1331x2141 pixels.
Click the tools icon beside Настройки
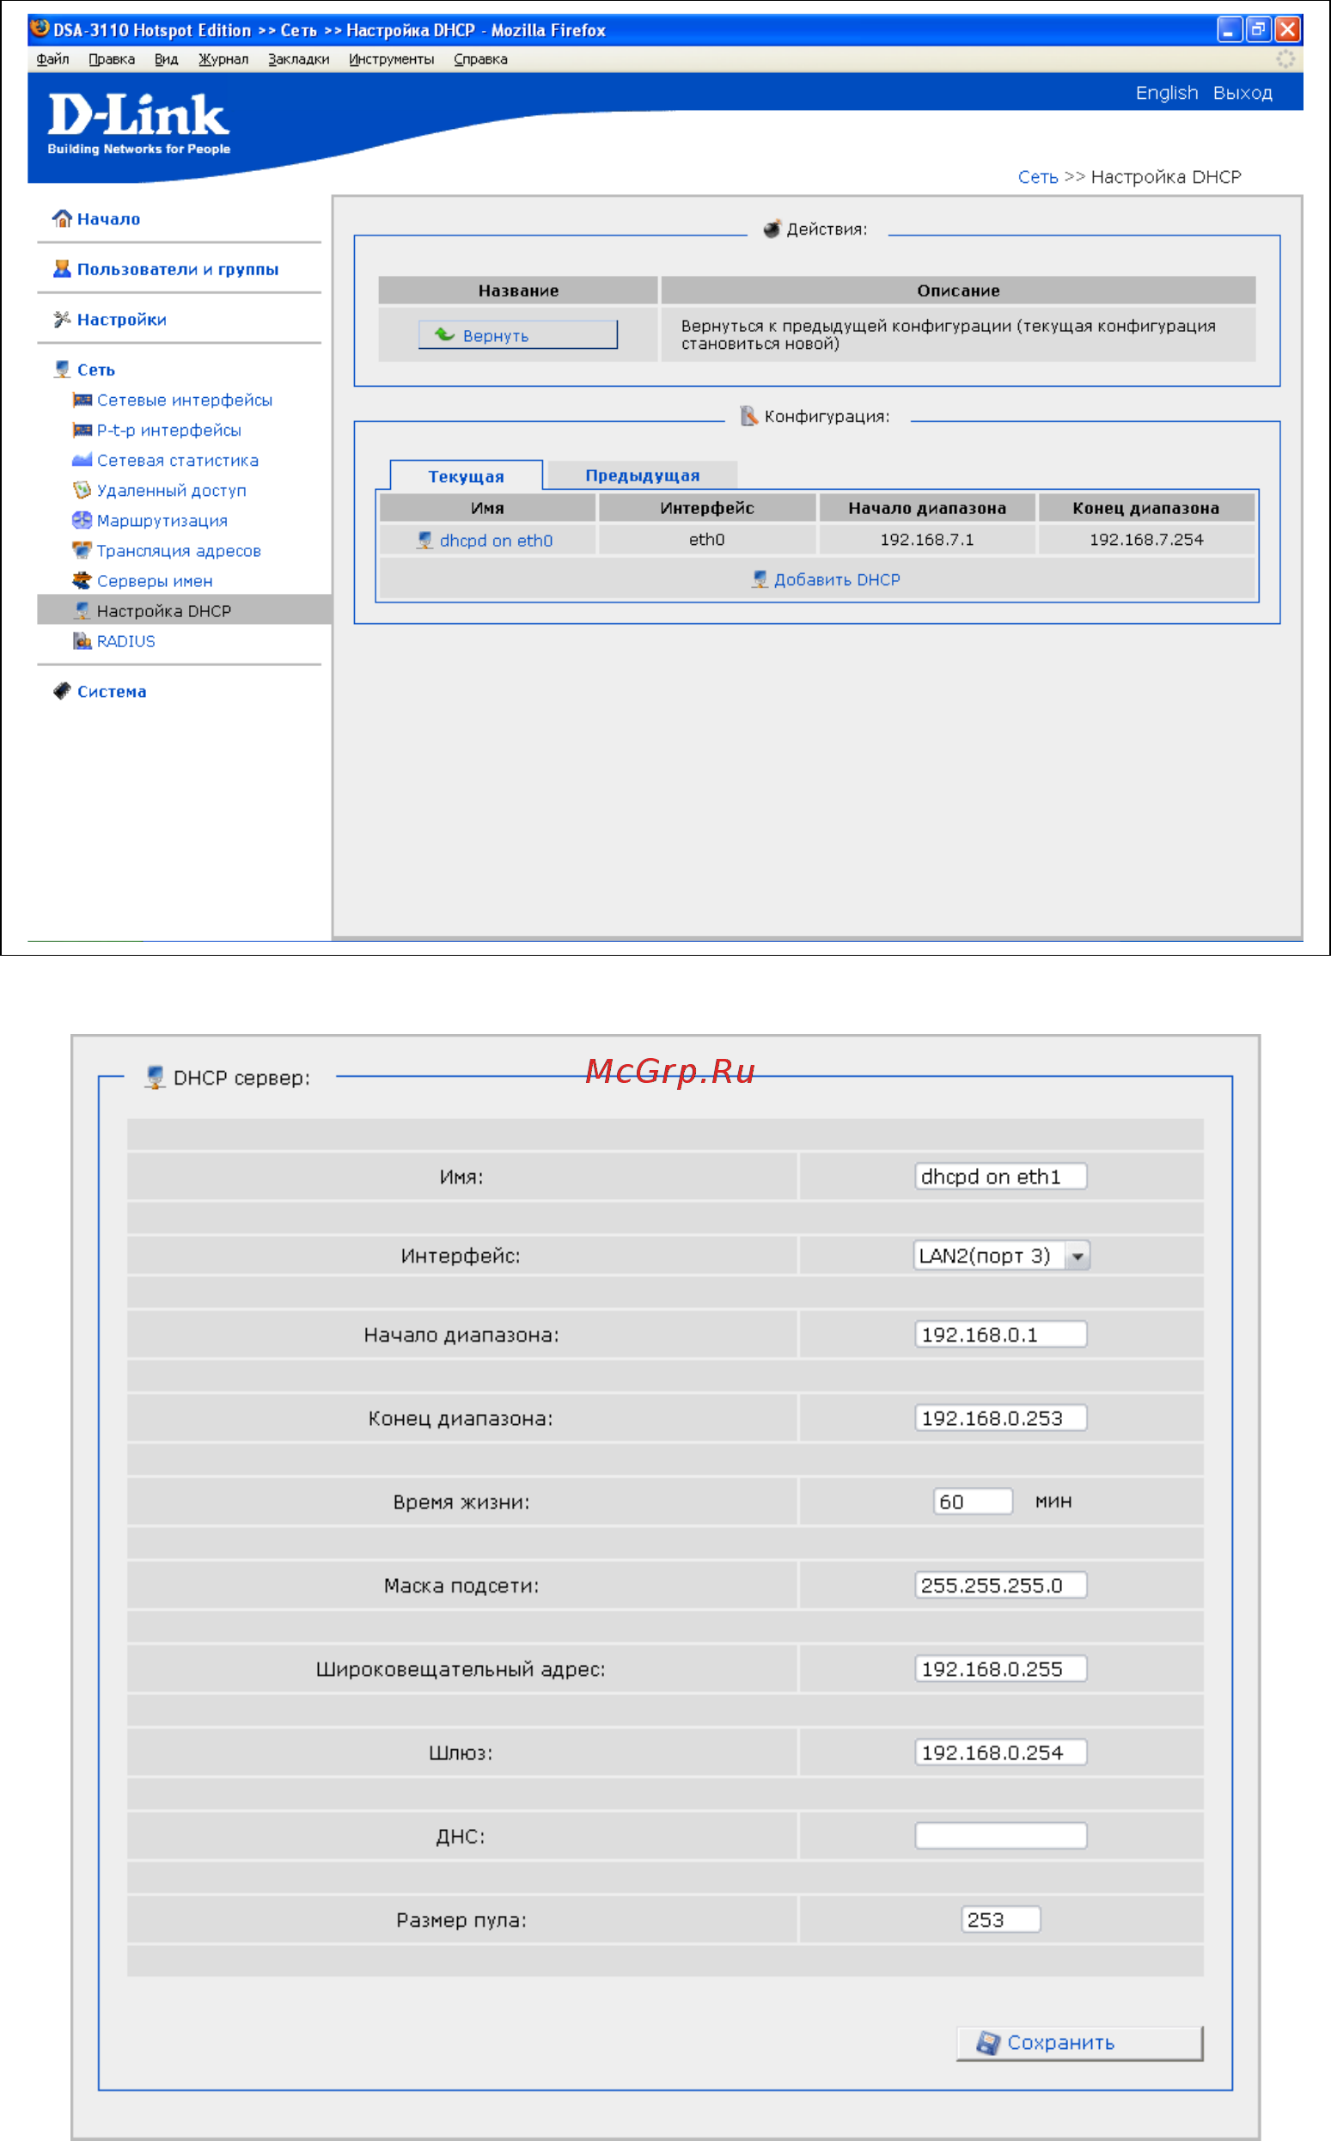click(x=62, y=319)
